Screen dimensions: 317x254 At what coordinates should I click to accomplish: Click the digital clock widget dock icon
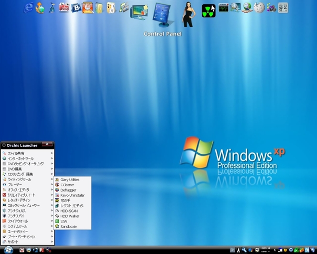[283, 8]
